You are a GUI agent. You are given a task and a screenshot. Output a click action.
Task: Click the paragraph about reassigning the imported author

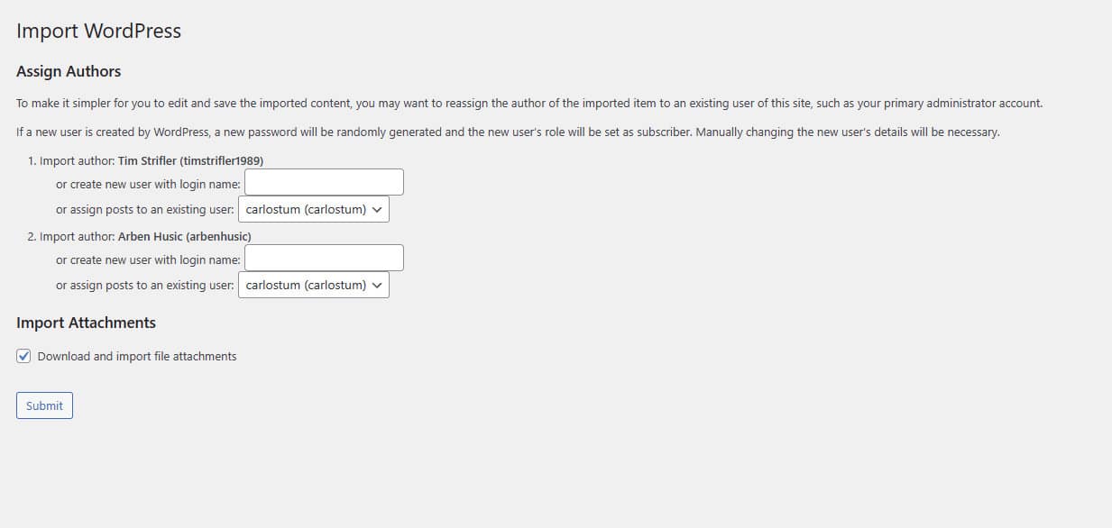click(x=528, y=104)
